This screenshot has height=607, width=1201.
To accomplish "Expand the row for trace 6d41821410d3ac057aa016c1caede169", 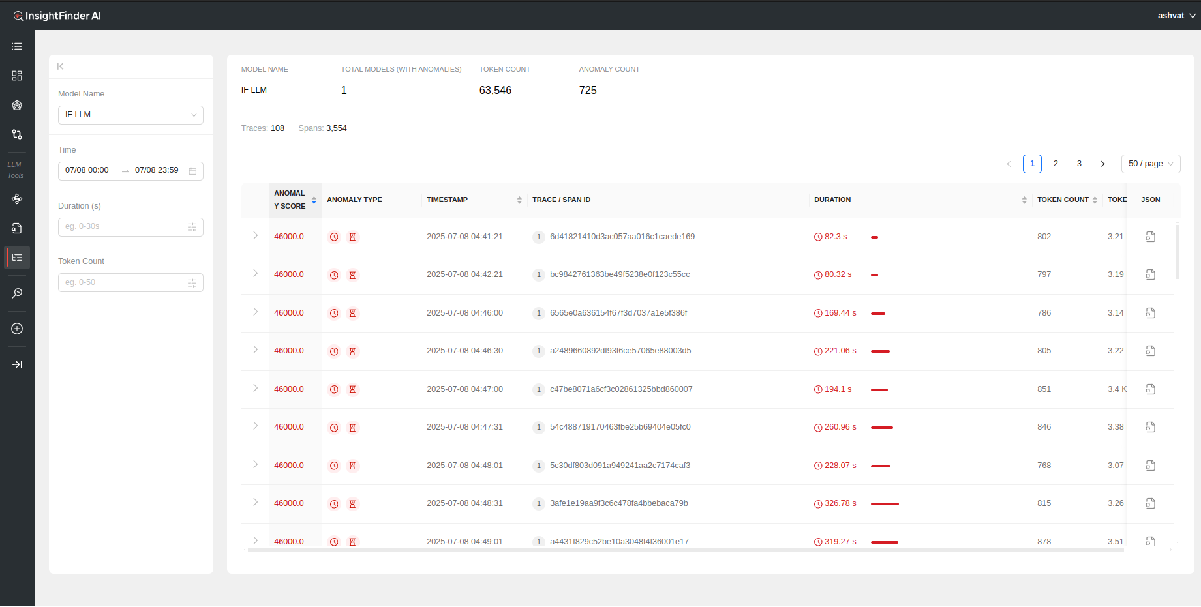I will [255, 236].
